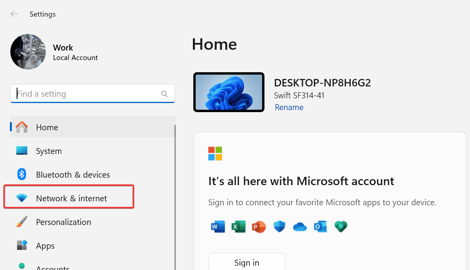The image size is (470, 270).
Task: Open Personalization settings
Action: pos(92,222)
